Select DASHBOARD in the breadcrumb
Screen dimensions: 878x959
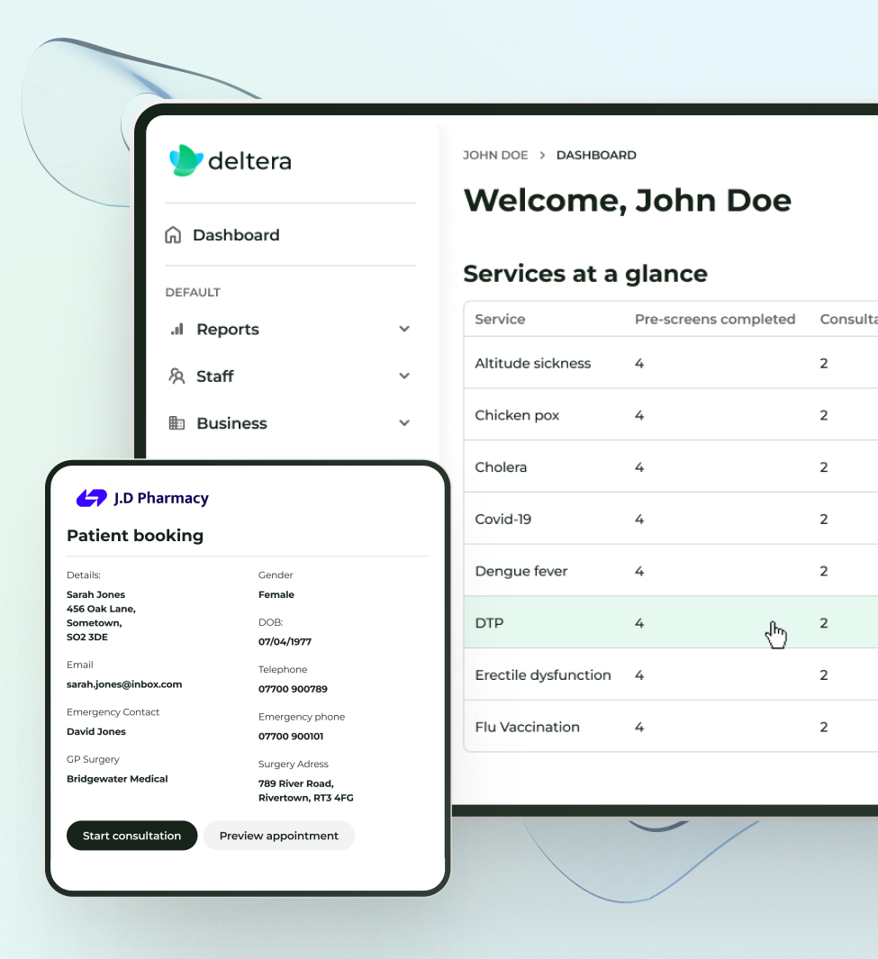(596, 155)
